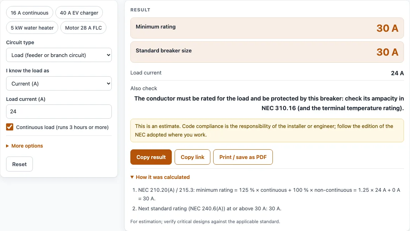Expand More options
Screen dimensions: 410x231
point(25,146)
